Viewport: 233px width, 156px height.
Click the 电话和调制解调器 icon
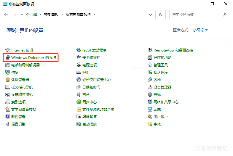(8, 65)
